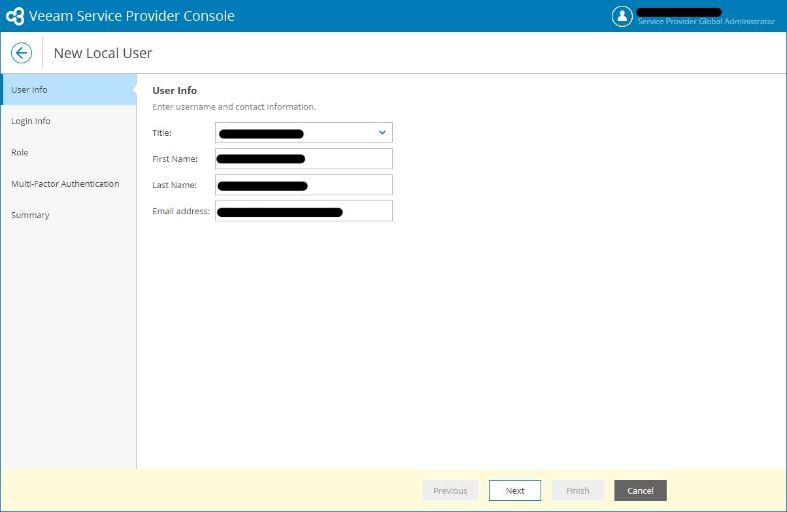The height and width of the screenshot is (512, 787).
Task: Click the 'Enter username and contact information.' text
Action: 234,106
